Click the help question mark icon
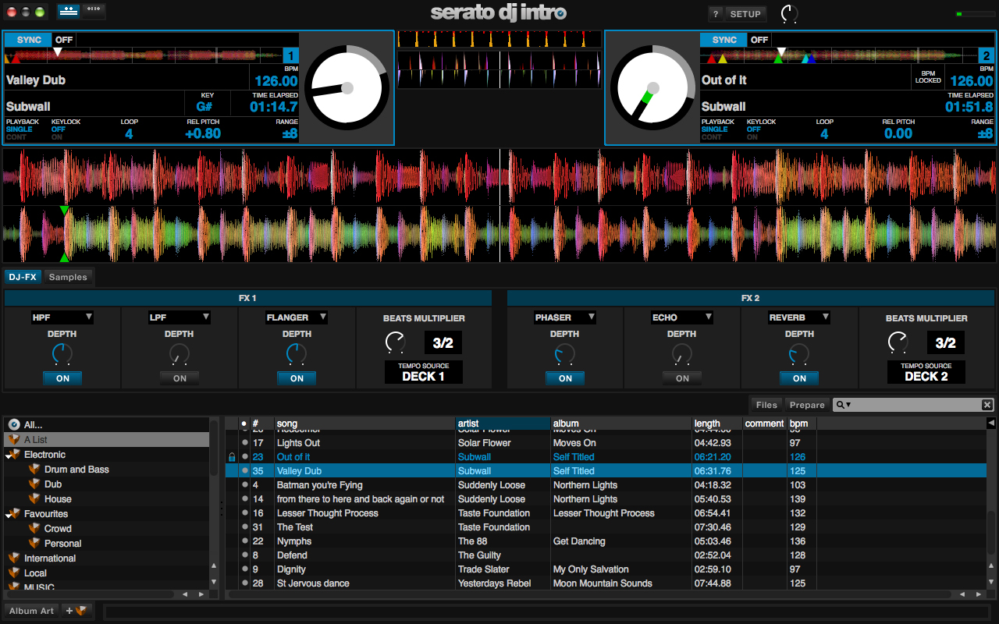Screen dimensions: 999x624 (x=716, y=14)
